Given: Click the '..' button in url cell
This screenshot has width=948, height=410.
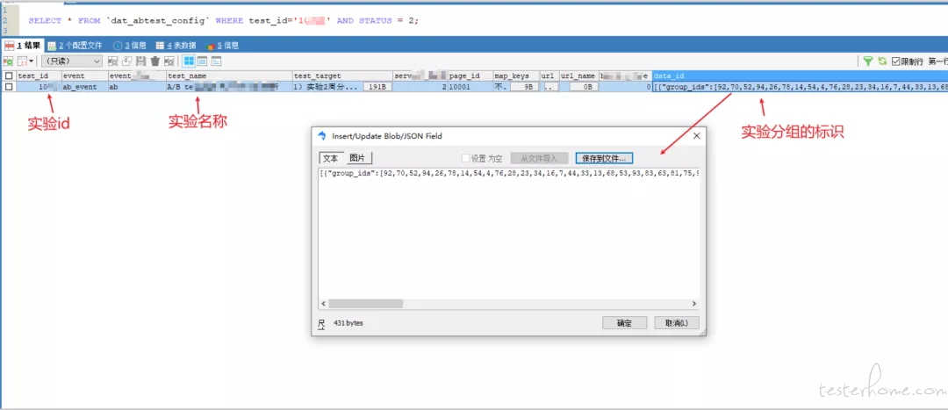Looking at the screenshot, I should click(549, 87).
